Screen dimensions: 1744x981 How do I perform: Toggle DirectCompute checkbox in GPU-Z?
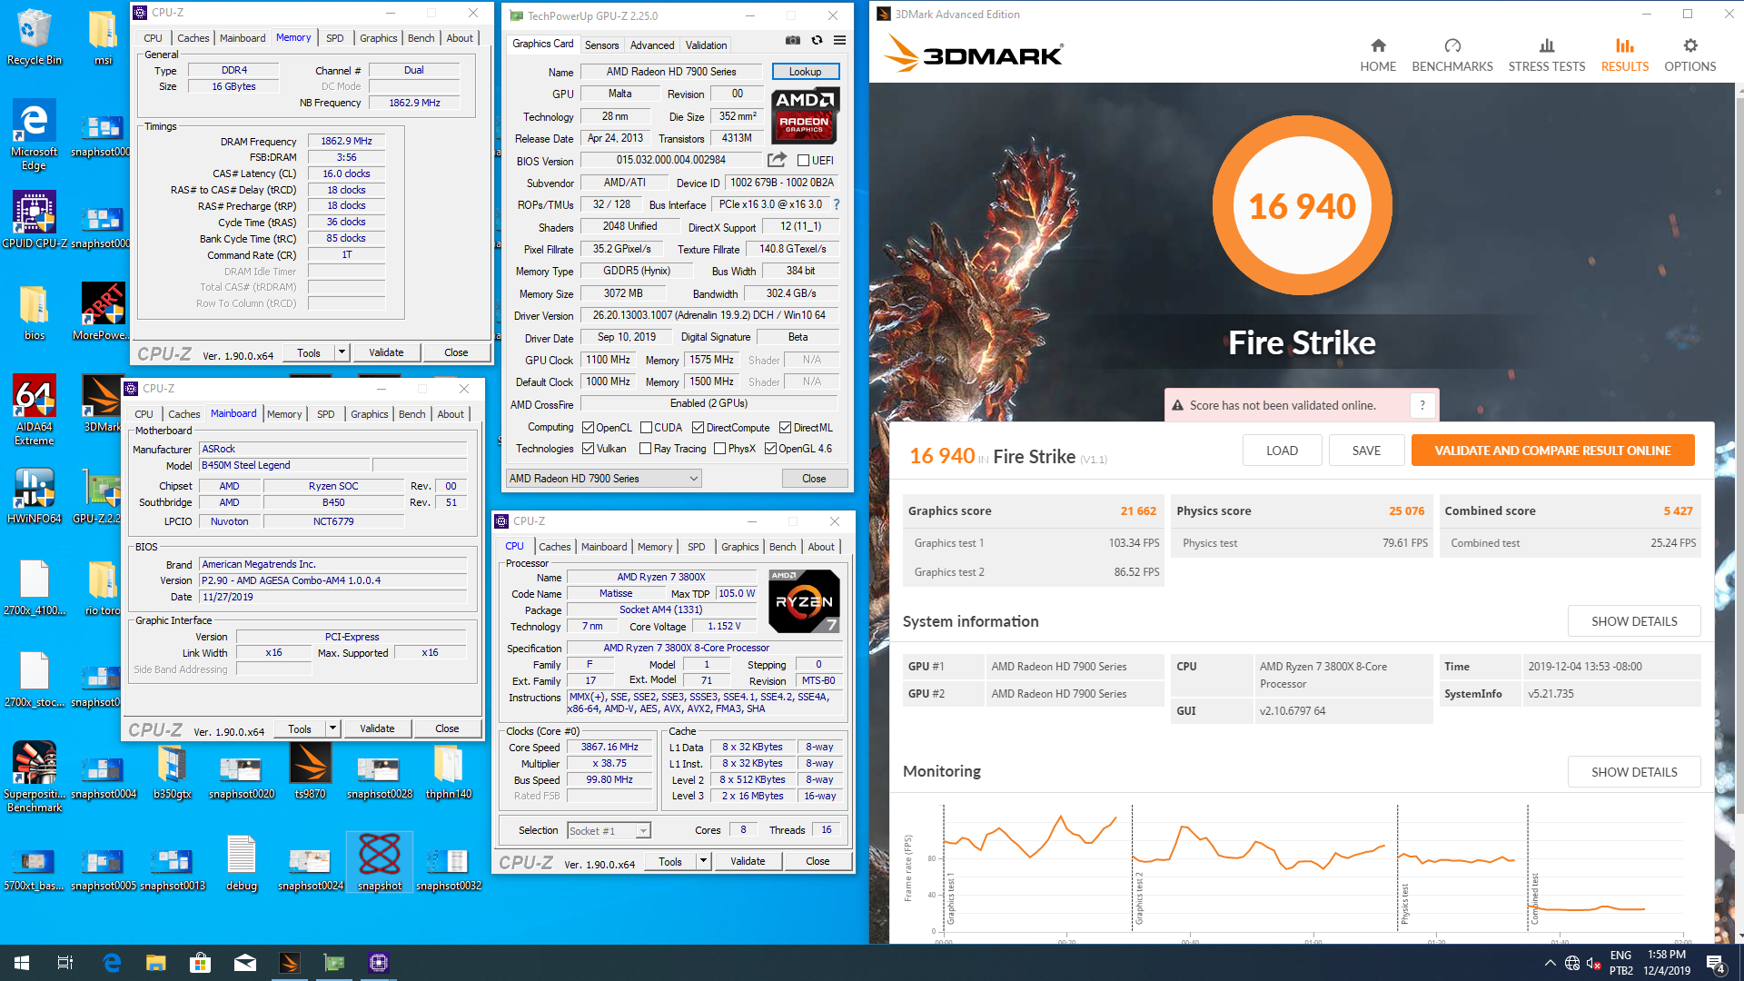coord(698,428)
